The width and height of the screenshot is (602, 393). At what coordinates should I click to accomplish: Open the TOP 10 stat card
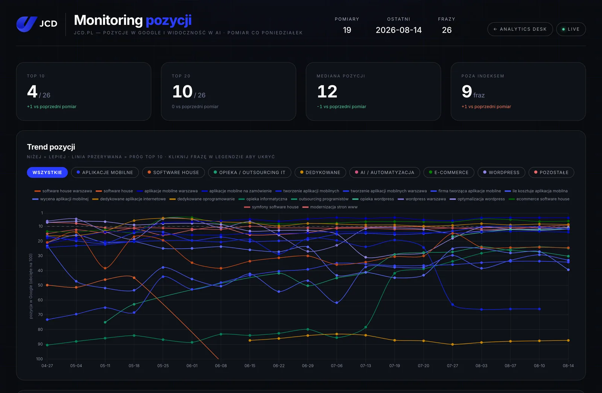(x=84, y=91)
